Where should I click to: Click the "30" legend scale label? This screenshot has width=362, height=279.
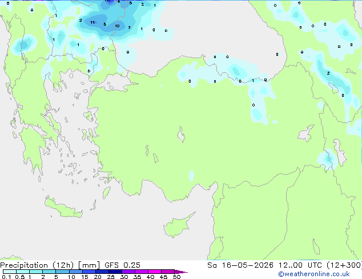click(x=124, y=277)
